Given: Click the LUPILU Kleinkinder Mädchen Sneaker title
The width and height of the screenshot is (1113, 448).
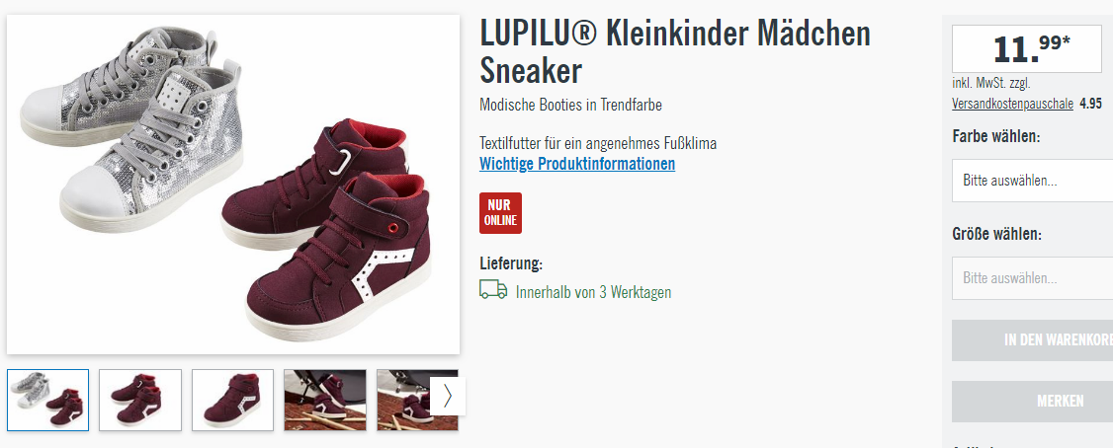Looking at the screenshot, I should tap(675, 51).
